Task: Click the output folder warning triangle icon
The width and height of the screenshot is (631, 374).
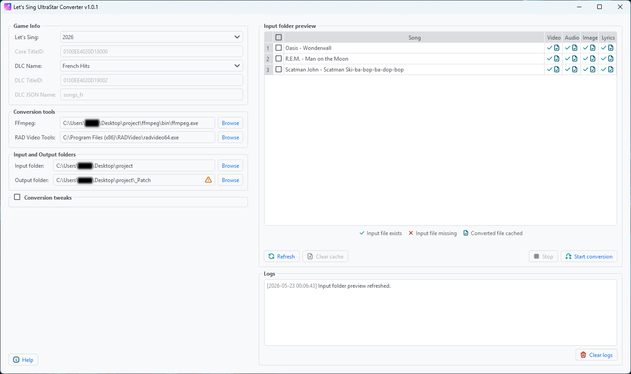Action: point(208,180)
